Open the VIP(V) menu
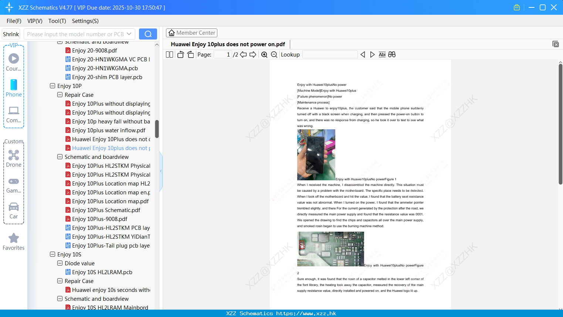 35,21
